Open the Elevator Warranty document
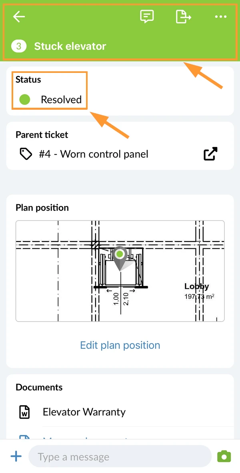 click(x=84, y=412)
